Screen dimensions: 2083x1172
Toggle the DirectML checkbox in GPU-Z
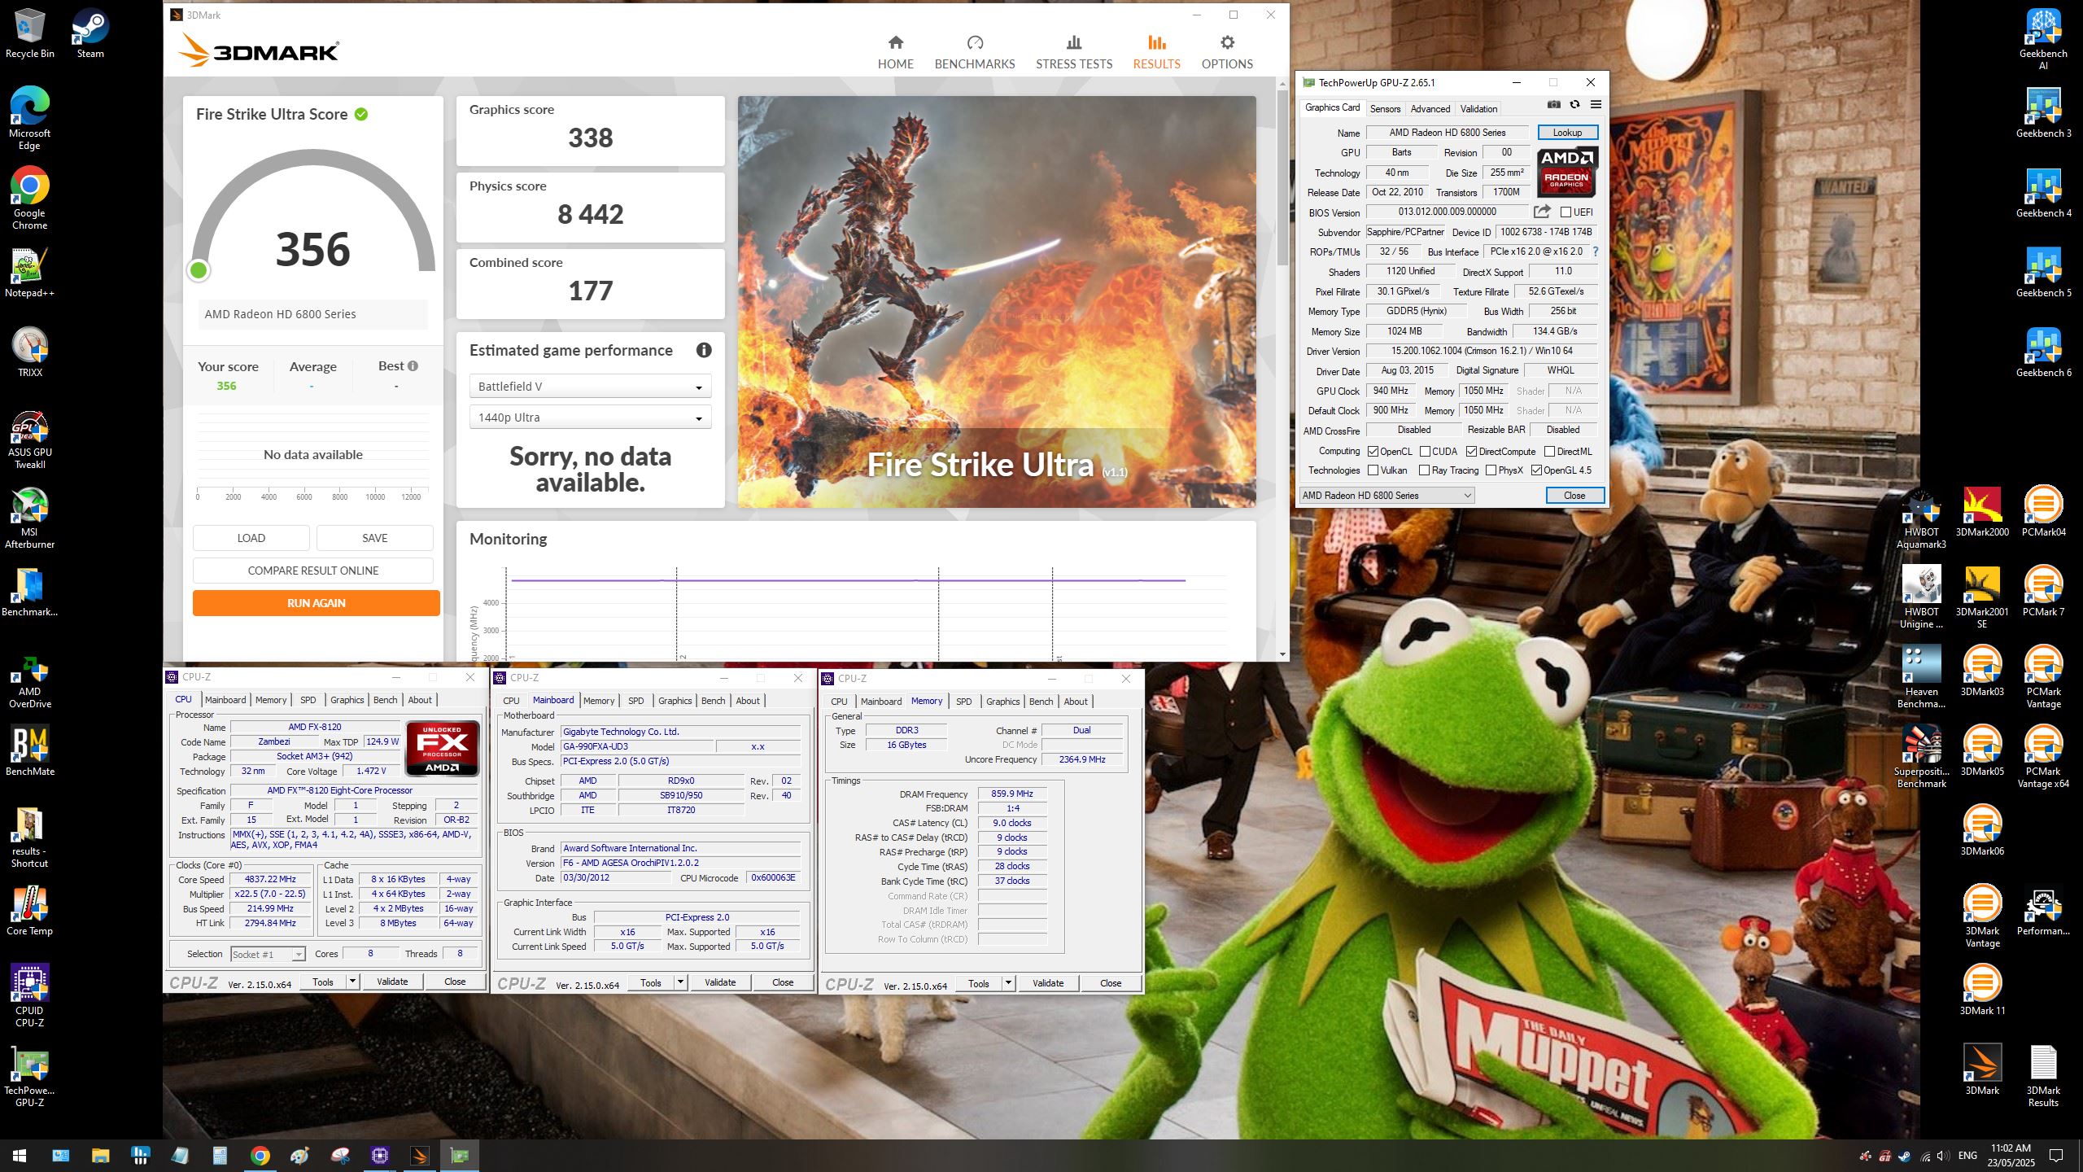pyautogui.click(x=1549, y=452)
